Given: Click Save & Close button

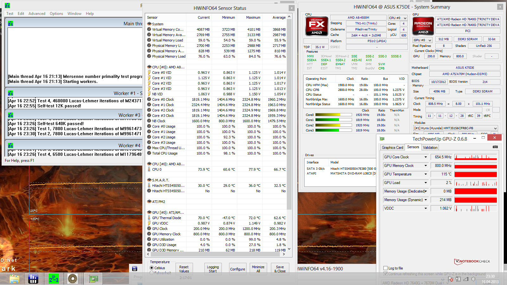Looking at the screenshot, I should 280,269.
